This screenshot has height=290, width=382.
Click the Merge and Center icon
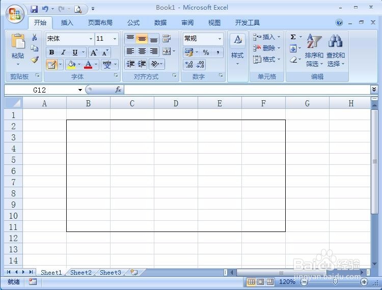click(167, 51)
